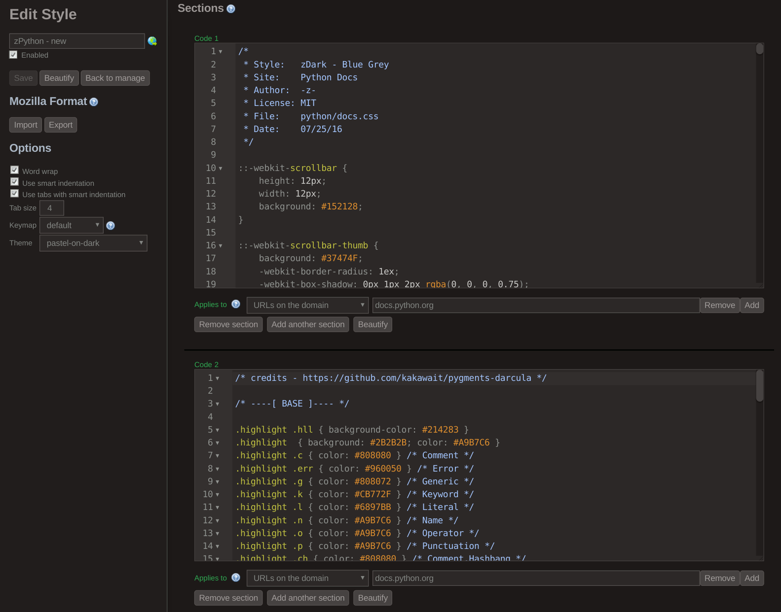Click the Code 2 editor vertical scrollbar

tap(760, 386)
